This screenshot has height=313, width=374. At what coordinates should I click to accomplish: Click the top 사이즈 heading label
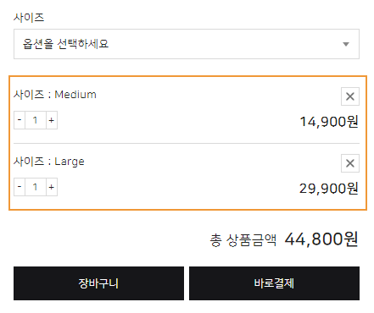(29, 18)
